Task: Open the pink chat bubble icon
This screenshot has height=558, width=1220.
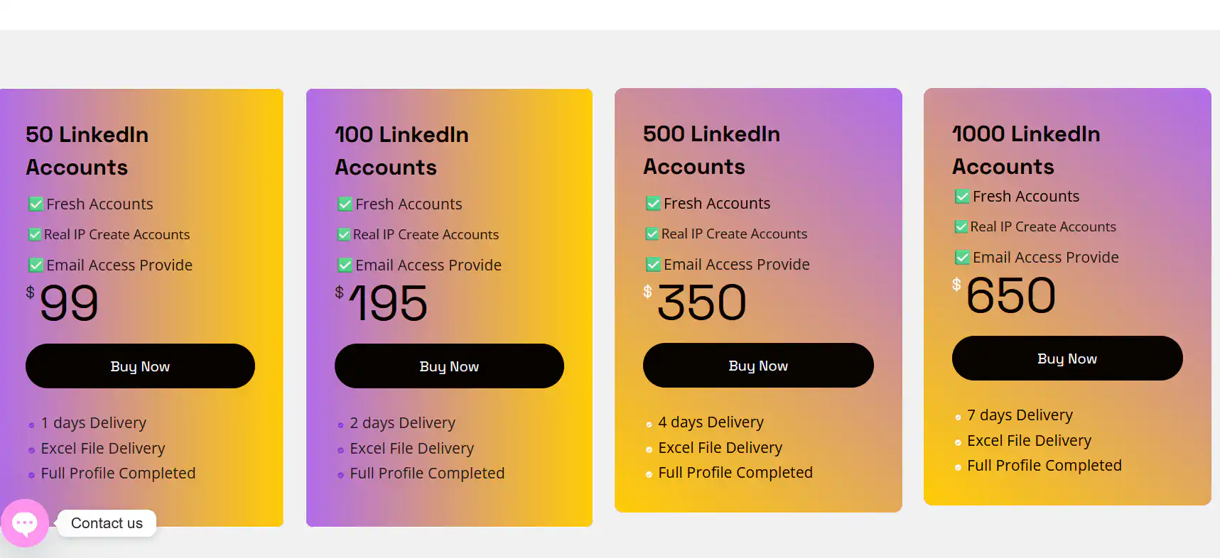Action: [25, 523]
